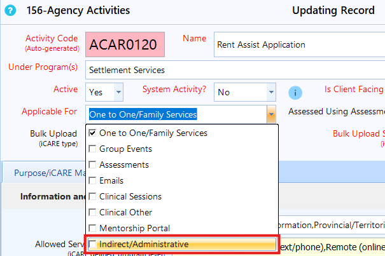Click the Activity Code field ACAR0120
This screenshot has height=256, width=385.
point(125,44)
